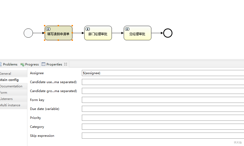Open the Problems tab
Viewport: 244px width, 146px height.
click(9, 64)
